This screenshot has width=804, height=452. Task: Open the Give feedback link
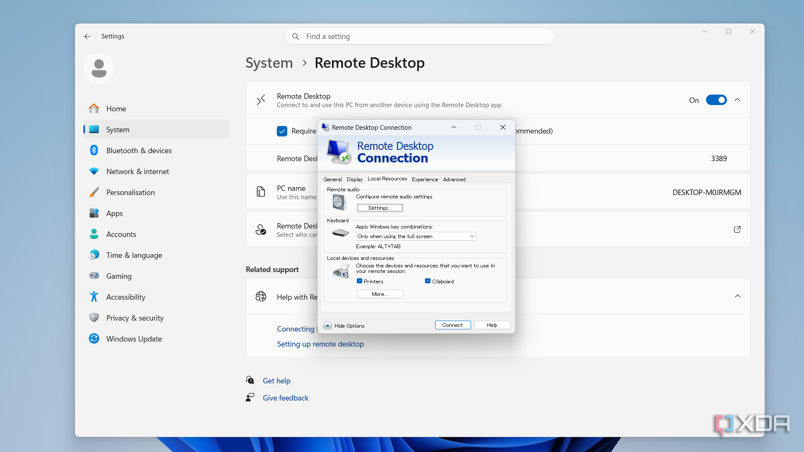coord(286,398)
